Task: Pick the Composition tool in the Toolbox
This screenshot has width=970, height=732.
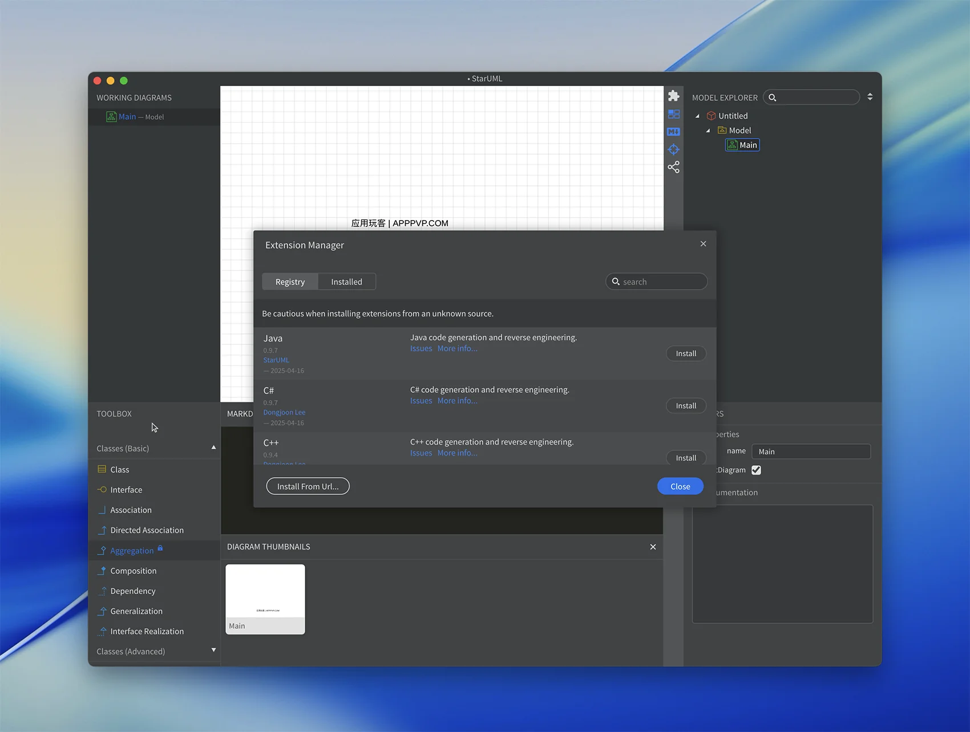Action: (133, 571)
